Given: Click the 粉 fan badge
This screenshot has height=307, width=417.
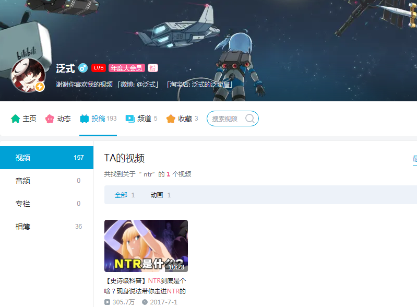Looking at the screenshot, I should (152, 68).
